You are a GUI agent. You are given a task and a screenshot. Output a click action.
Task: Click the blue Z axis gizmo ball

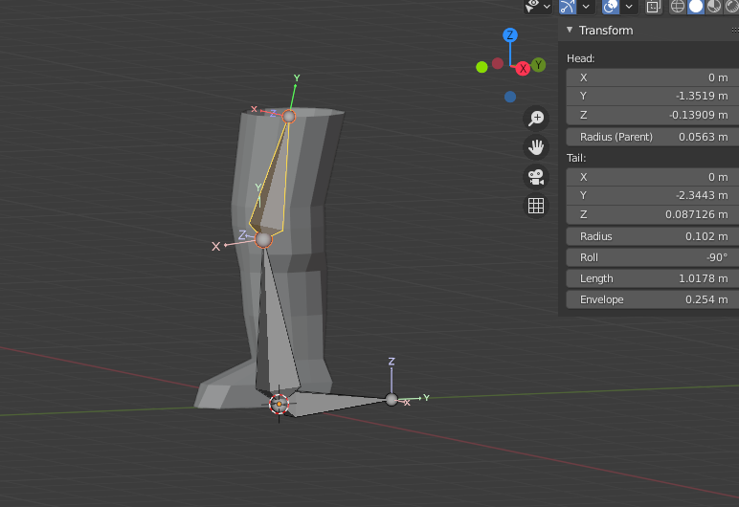(510, 35)
